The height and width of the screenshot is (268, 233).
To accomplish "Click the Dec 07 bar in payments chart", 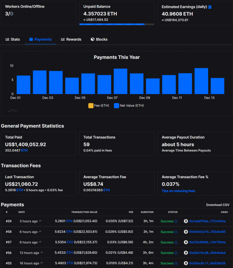I will coord(120,81).
